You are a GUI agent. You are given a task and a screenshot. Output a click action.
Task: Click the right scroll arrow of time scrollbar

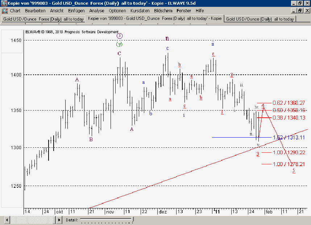click(x=59, y=220)
